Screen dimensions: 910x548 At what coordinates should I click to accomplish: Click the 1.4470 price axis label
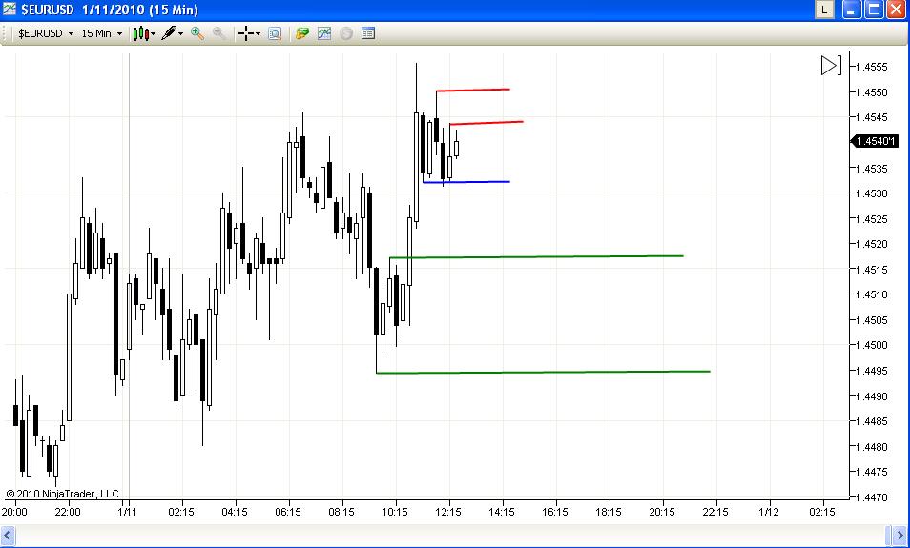click(x=872, y=497)
